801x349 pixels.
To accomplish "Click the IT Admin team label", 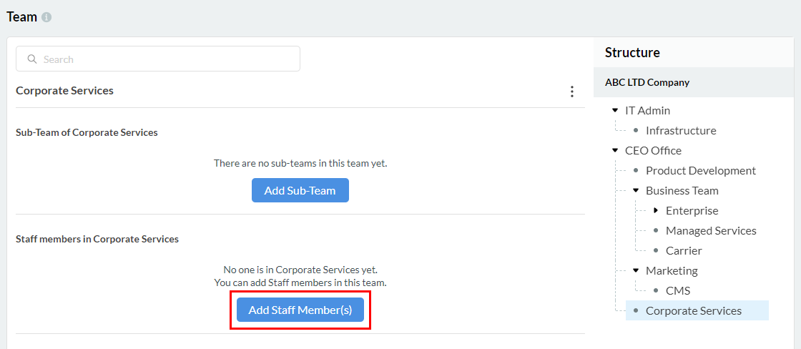I will click(647, 110).
